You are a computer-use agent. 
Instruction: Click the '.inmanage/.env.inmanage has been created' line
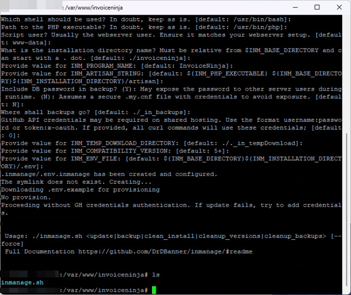[x=109, y=174]
